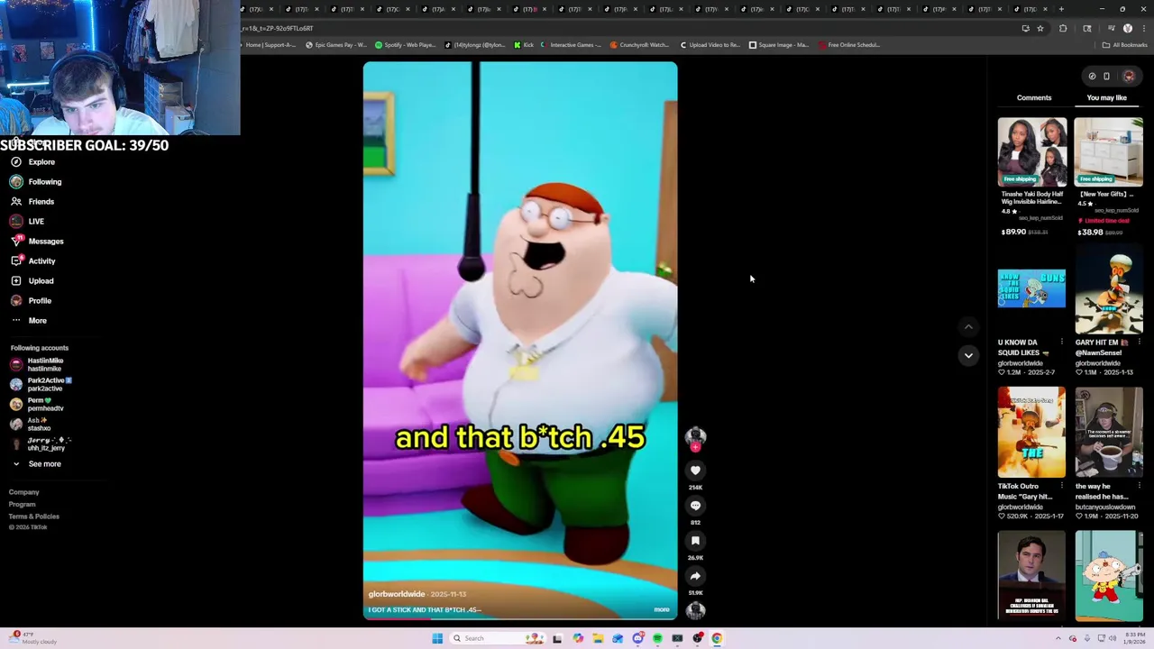Open the U KNOW DA SQUID LIKES video
This screenshot has width=1154, height=649.
1031,288
